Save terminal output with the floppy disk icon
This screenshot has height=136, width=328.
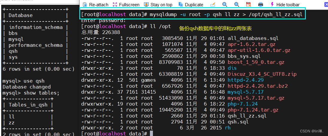(248, 4)
